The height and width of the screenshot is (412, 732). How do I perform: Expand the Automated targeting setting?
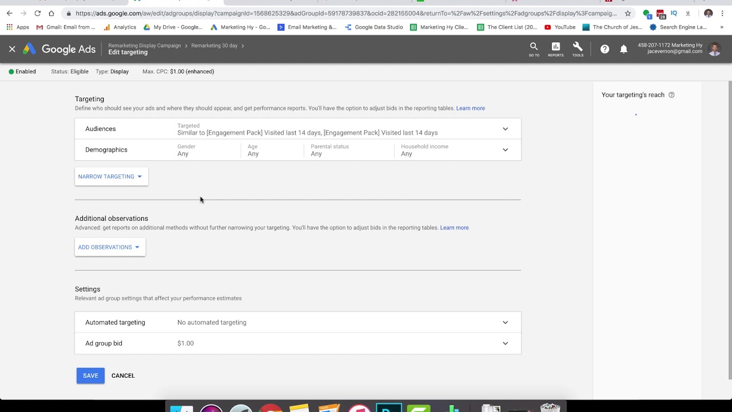click(505, 323)
